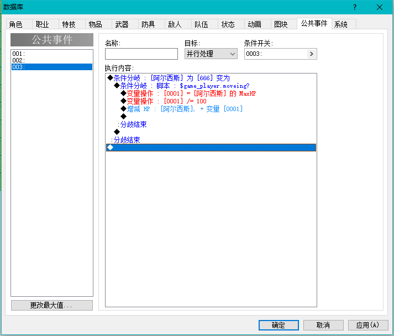The height and width of the screenshot is (336, 394).
Task: Select the 变量操作 [0001] /= 100 line
Action: [211, 101]
